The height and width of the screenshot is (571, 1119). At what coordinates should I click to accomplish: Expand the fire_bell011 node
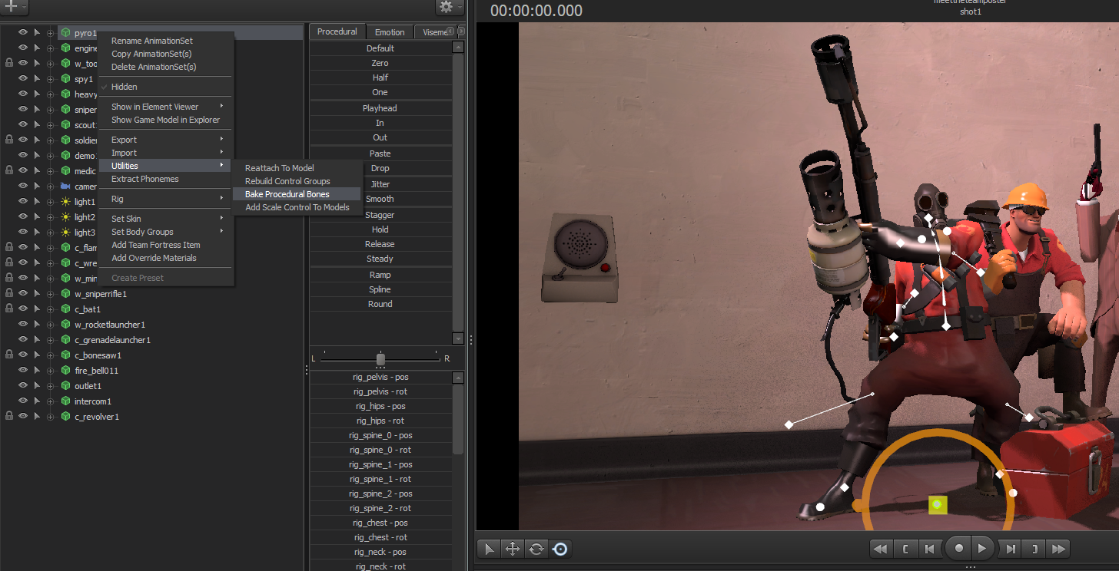51,371
